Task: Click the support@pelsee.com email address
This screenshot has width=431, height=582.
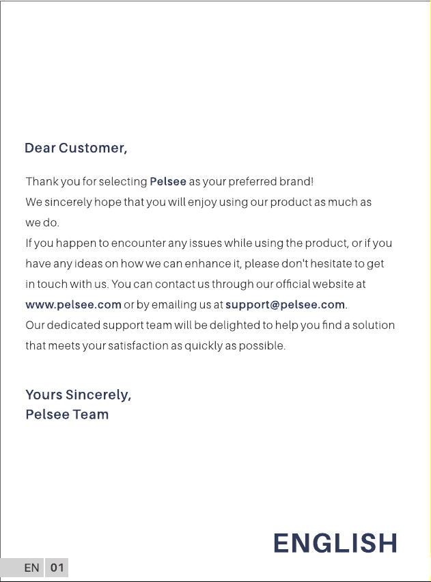Action: (285, 305)
